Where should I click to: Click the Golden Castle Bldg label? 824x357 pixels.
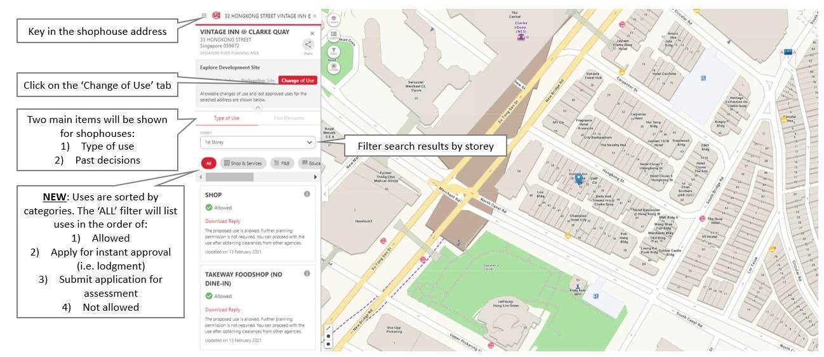pos(670,252)
